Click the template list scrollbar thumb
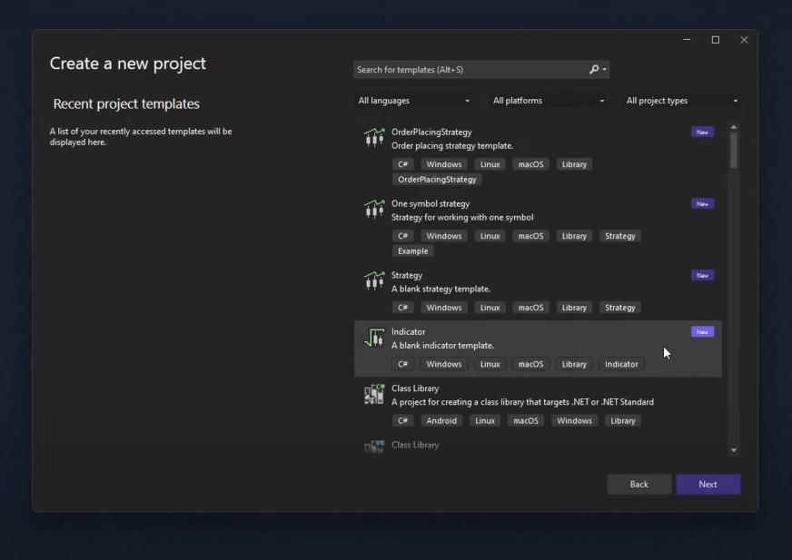 coord(734,150)
